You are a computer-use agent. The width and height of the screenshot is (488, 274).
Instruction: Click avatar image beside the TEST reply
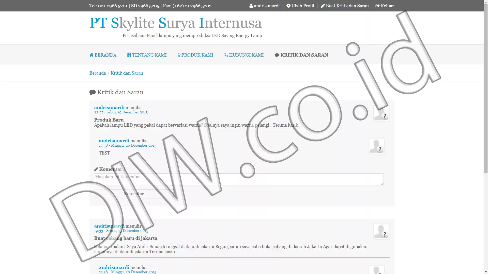(376, 146)
